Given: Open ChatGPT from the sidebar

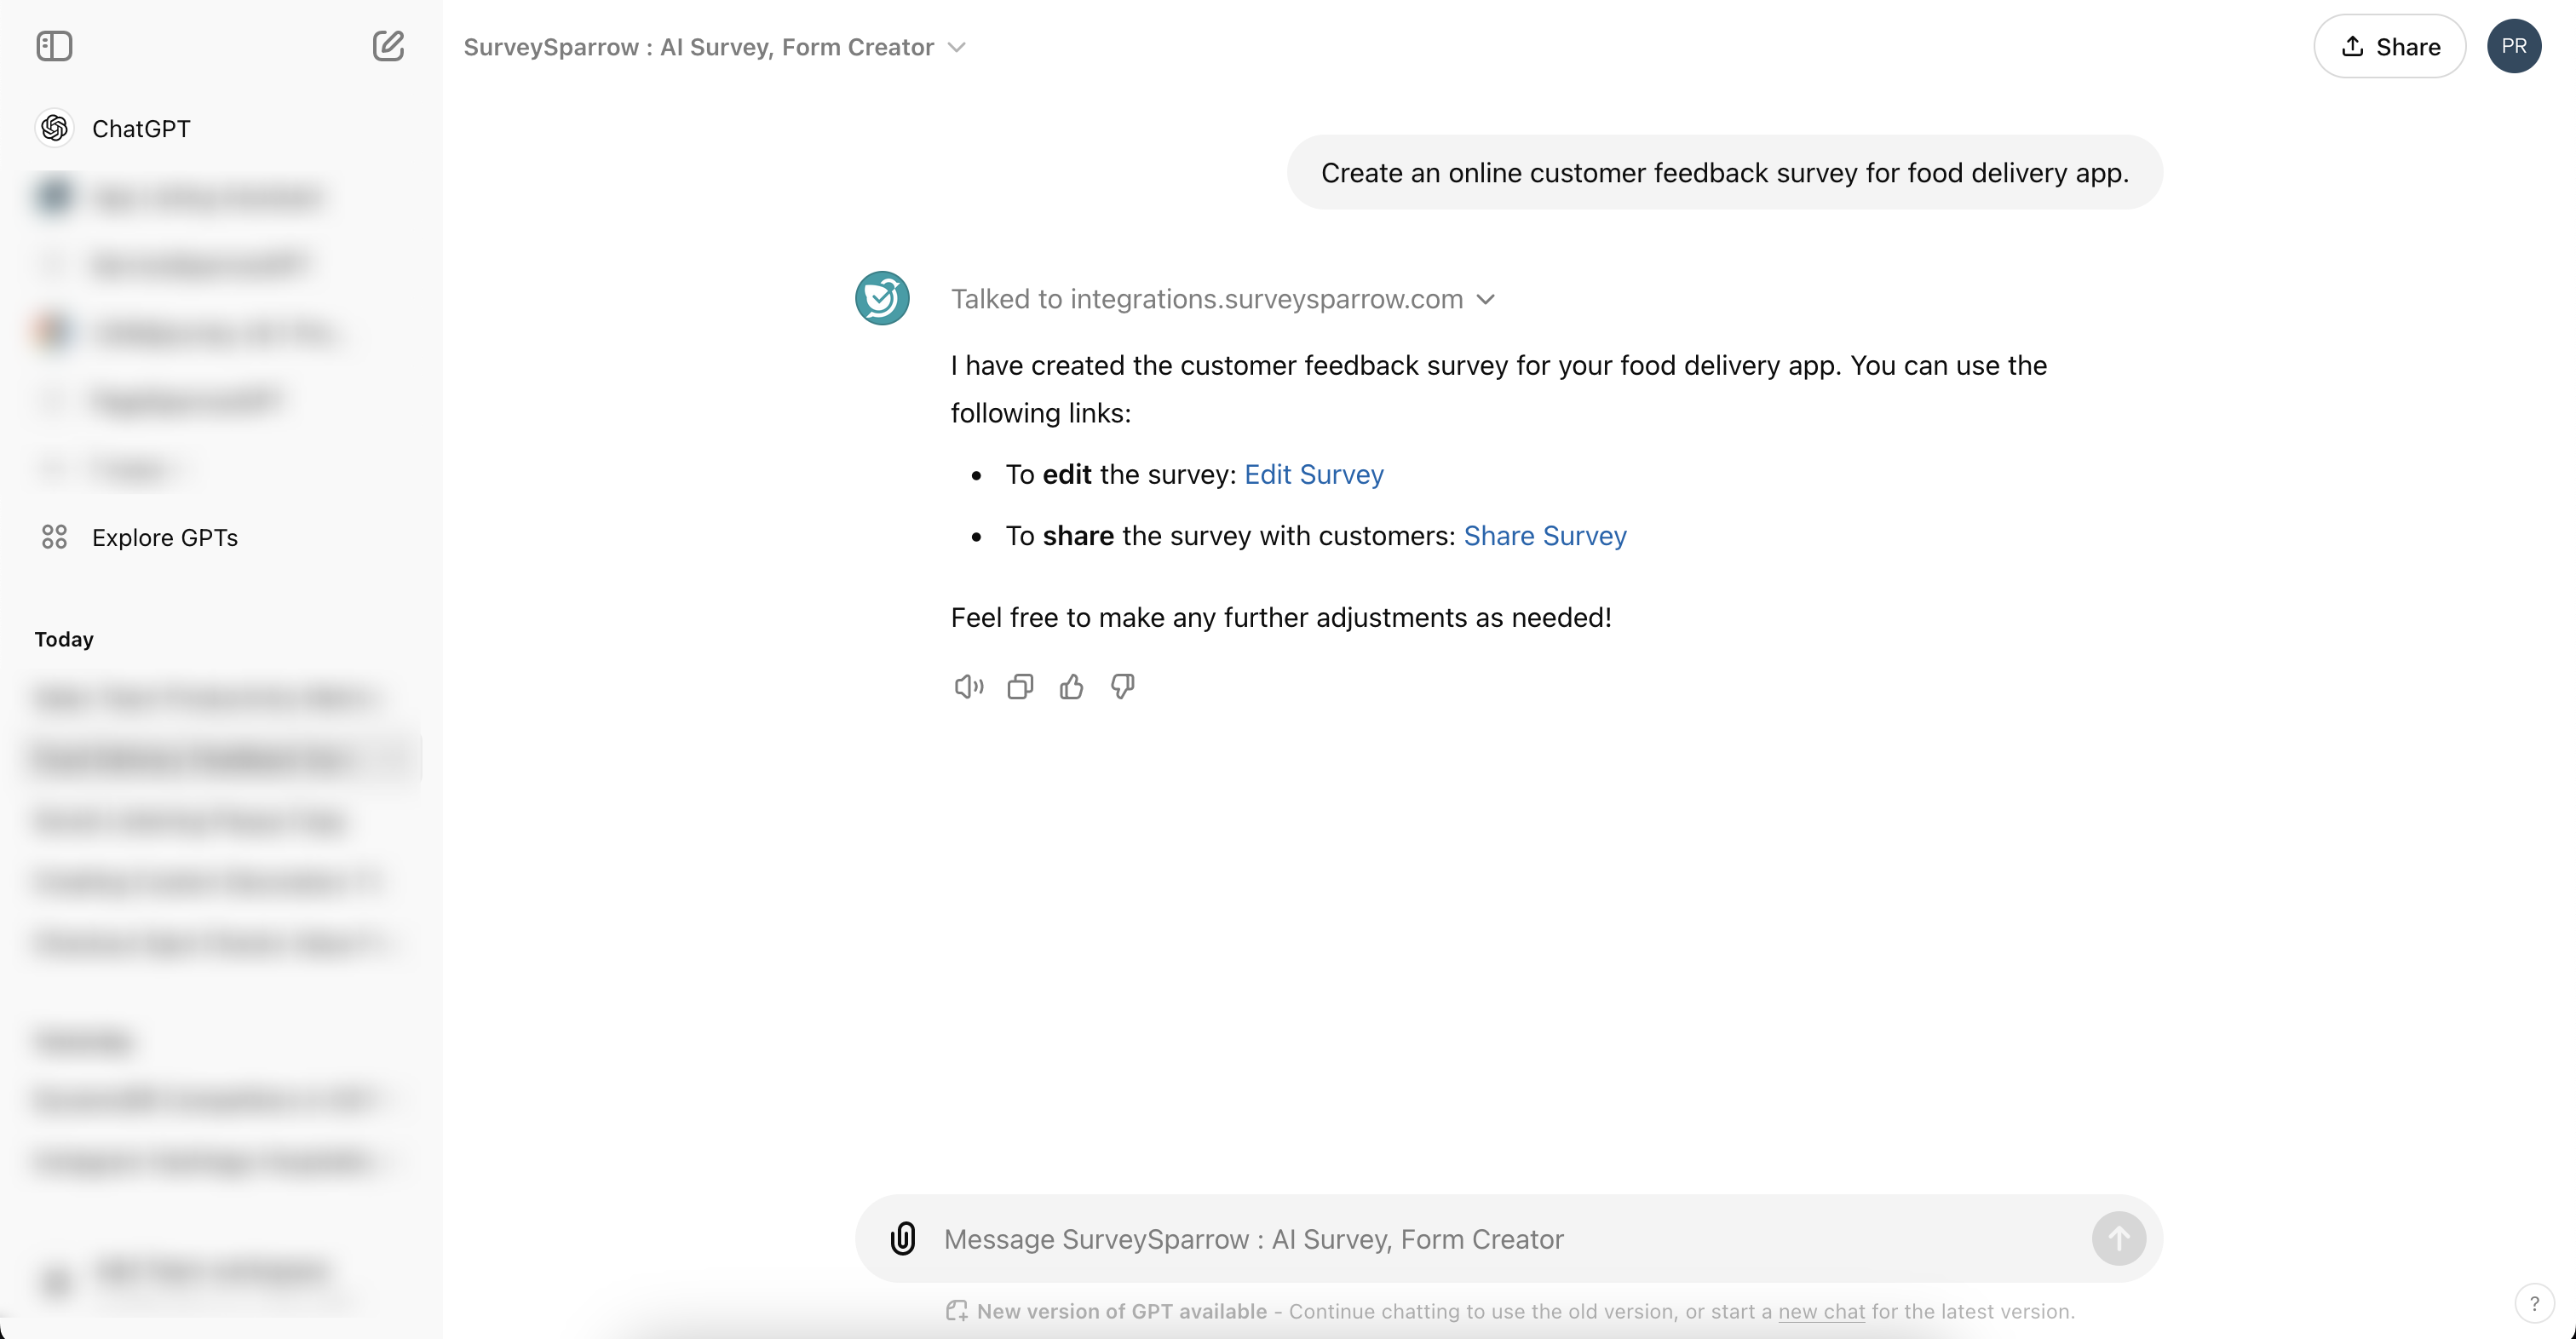Looking at the screenshot, I should click(141, 129).
